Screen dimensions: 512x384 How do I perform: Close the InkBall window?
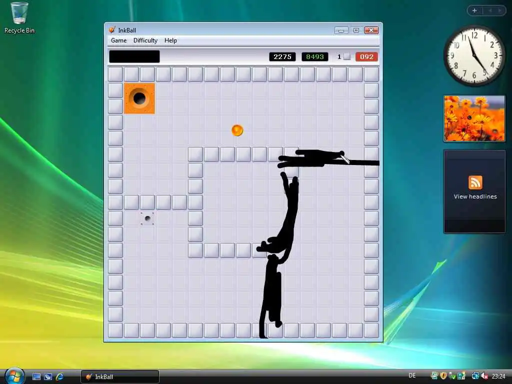click(371, 30)
